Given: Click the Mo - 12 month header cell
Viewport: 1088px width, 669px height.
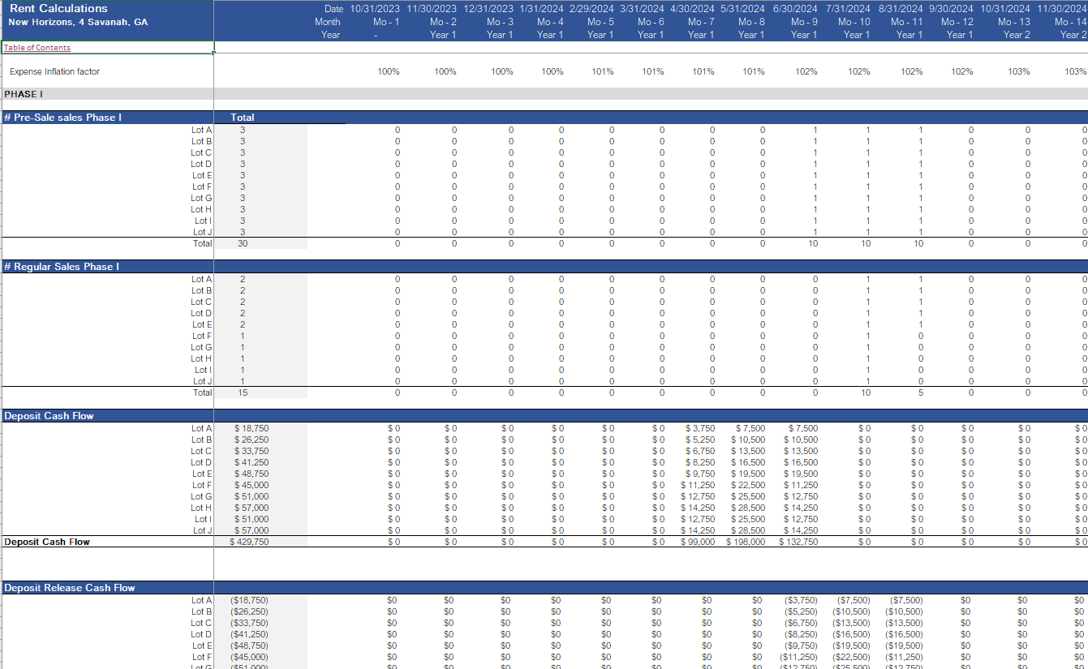Looking at the screenshot, I should click(x=958, y=22).
